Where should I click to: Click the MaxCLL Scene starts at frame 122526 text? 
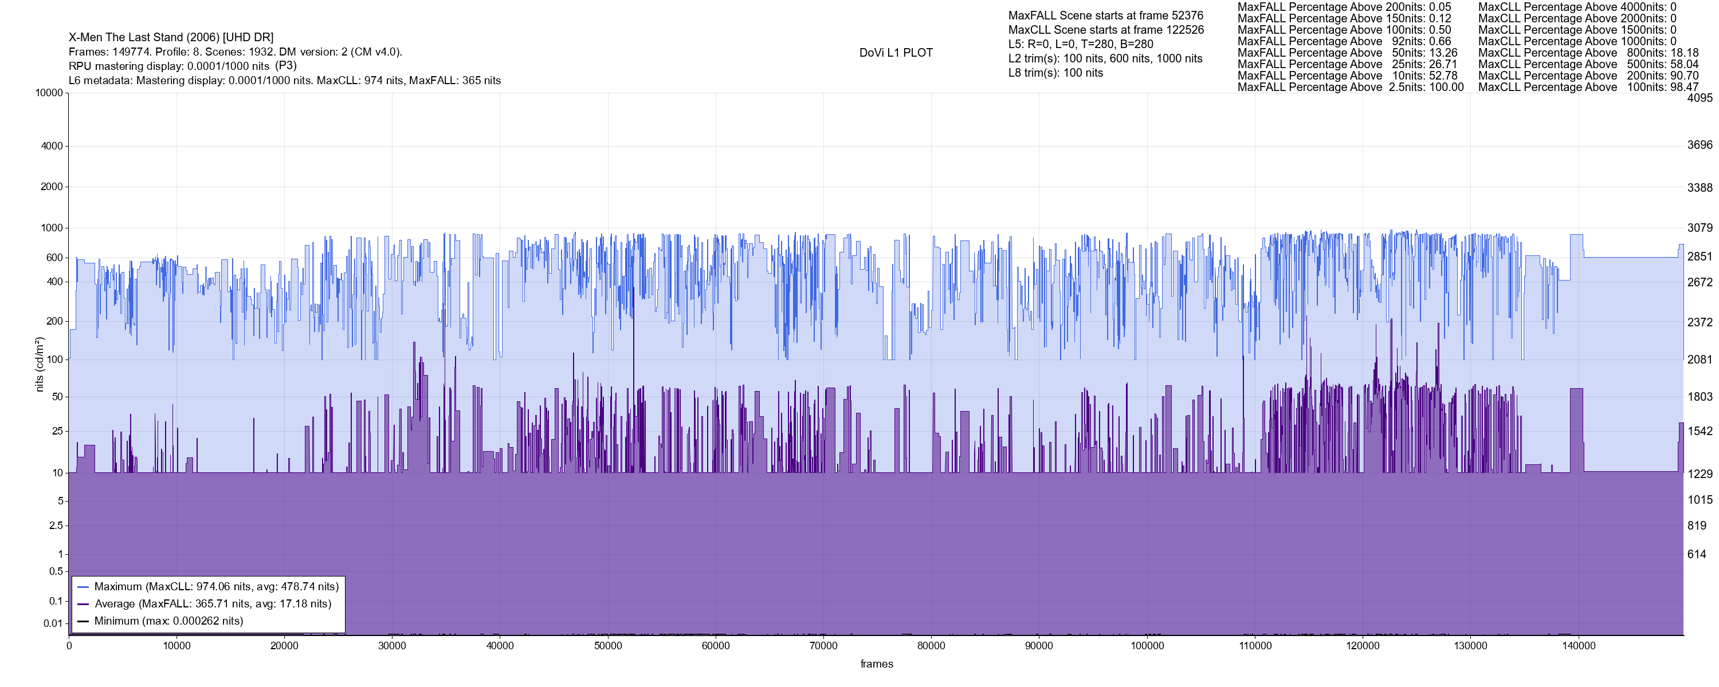point(1106,30)
